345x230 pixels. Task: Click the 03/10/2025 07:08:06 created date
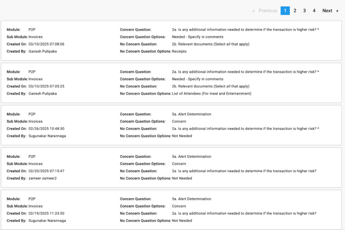[46, 44]
